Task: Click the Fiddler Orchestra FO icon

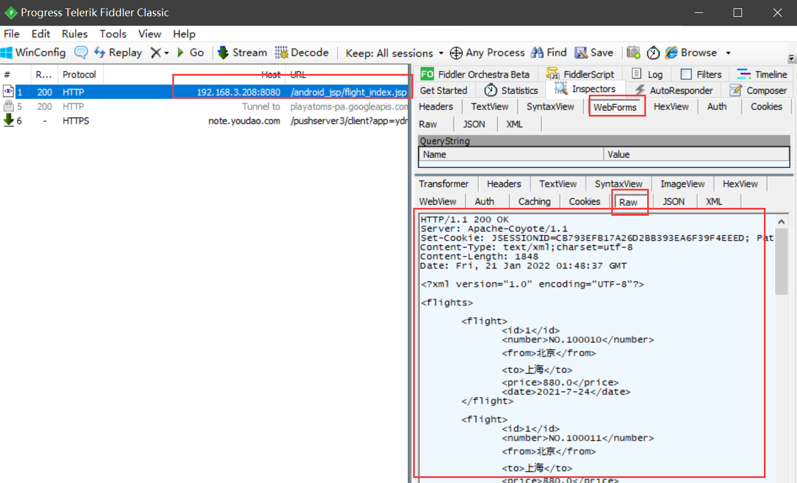Action: [427, 74]
